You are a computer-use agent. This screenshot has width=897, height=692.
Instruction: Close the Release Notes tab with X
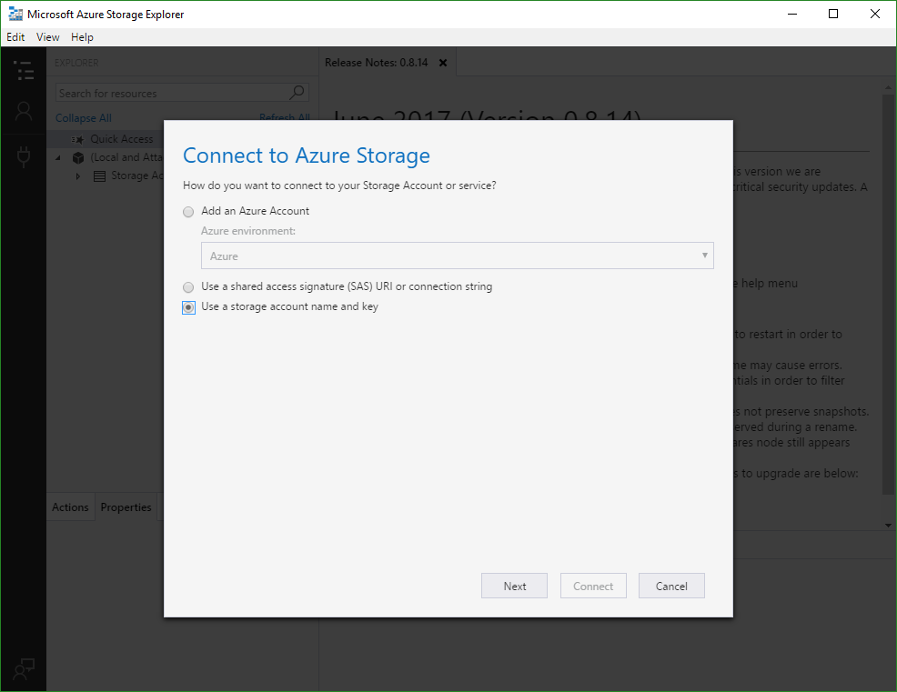[x=443, y=63]
